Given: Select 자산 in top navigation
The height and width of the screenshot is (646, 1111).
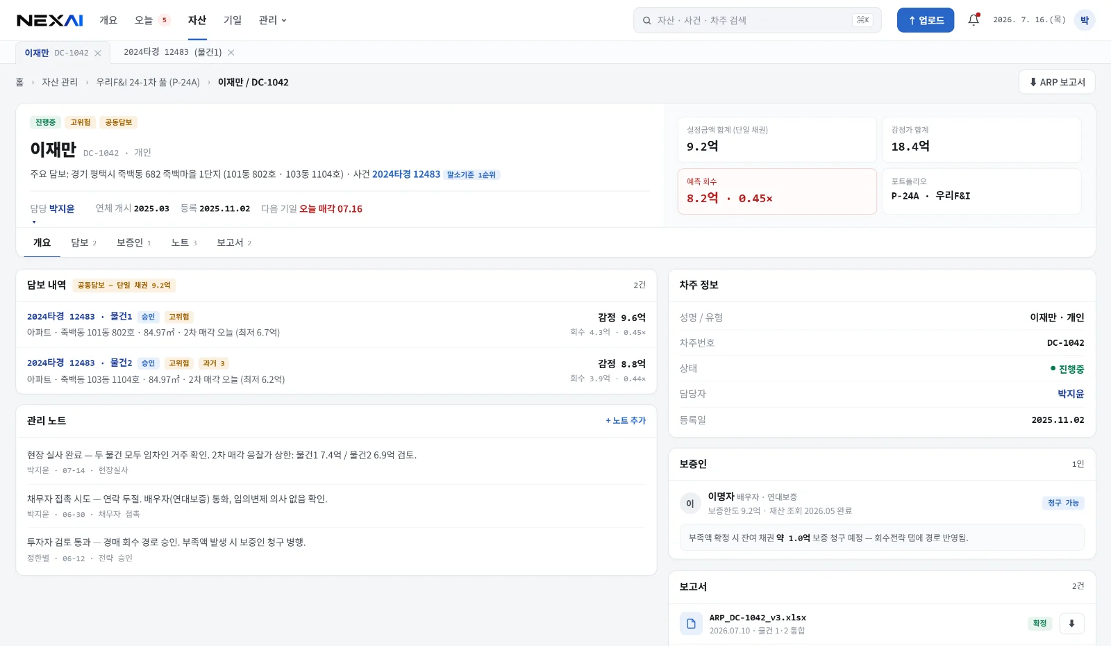Looking at the screenshot, I should coord(197,20).
